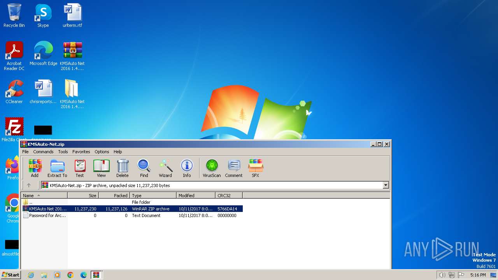Click the network tray icon
Viewport: 498px width, 280px height.
(x=451, y=275)
